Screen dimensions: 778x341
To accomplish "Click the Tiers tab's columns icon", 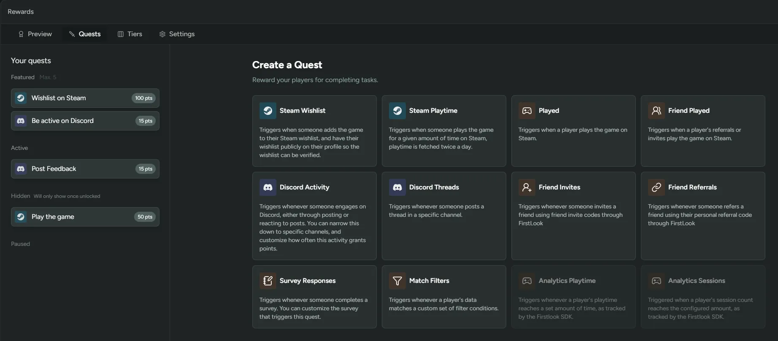I will pos(121,34).
